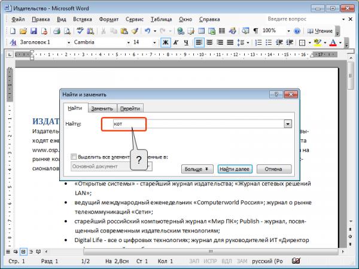Switch to the Перейти tab
The width and height of the screenshot is (359, 269).
pos(130,108)
